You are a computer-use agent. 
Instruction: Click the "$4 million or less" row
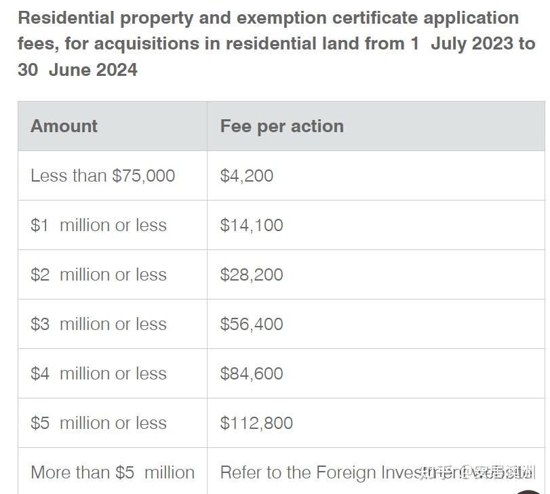coord(98,373)
